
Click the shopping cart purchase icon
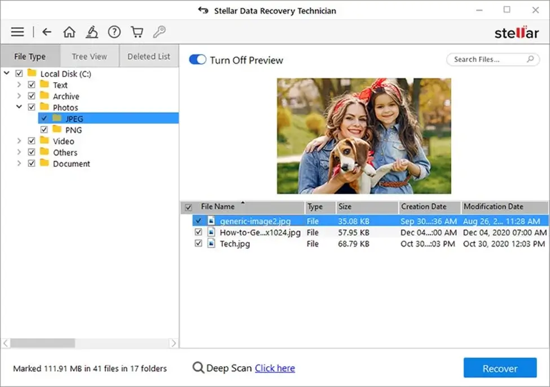click(x=136, y=32)
